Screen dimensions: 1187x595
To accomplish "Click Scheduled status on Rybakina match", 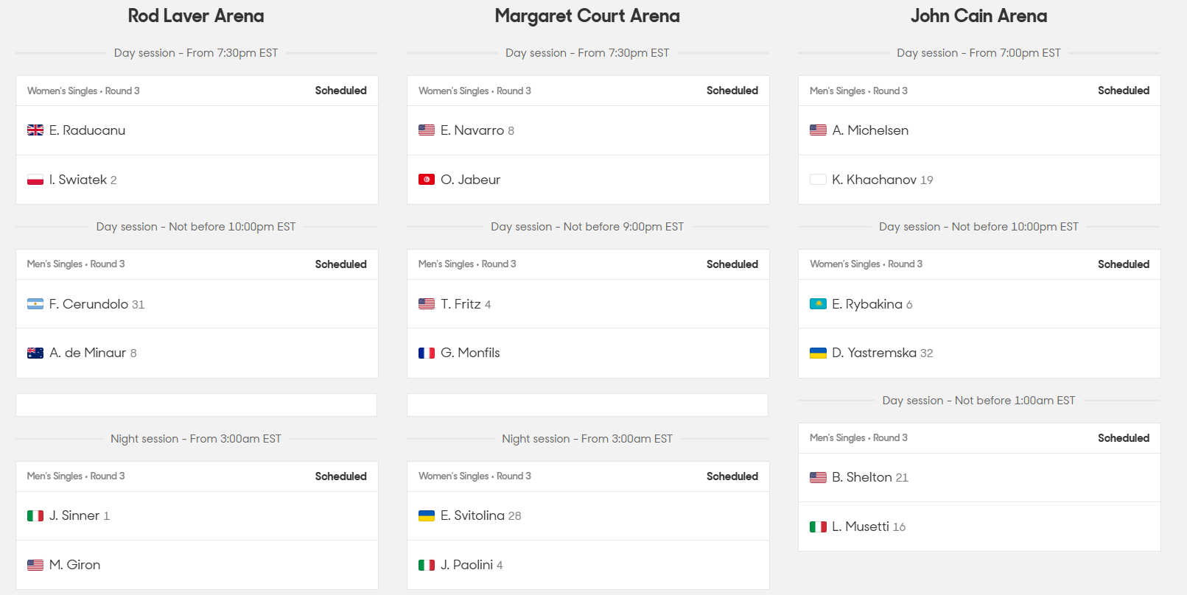I will pyautogui.click(x=1123, y=264).
